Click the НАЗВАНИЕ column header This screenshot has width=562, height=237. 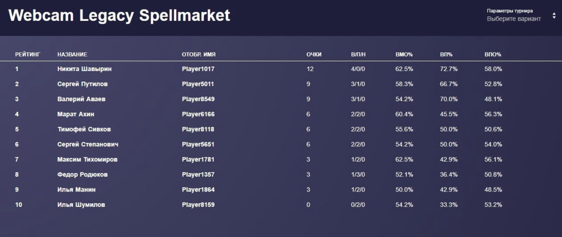pyautogui.click(x=72, y=54)
